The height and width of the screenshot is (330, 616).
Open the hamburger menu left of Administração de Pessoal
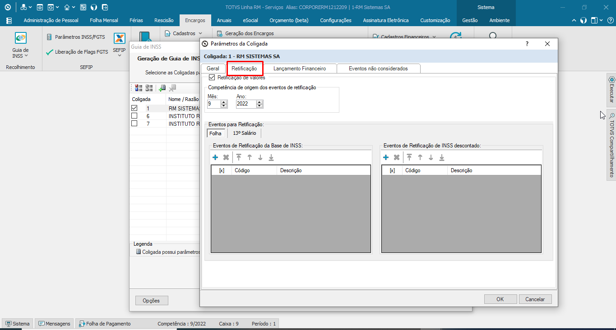[9, 20]
